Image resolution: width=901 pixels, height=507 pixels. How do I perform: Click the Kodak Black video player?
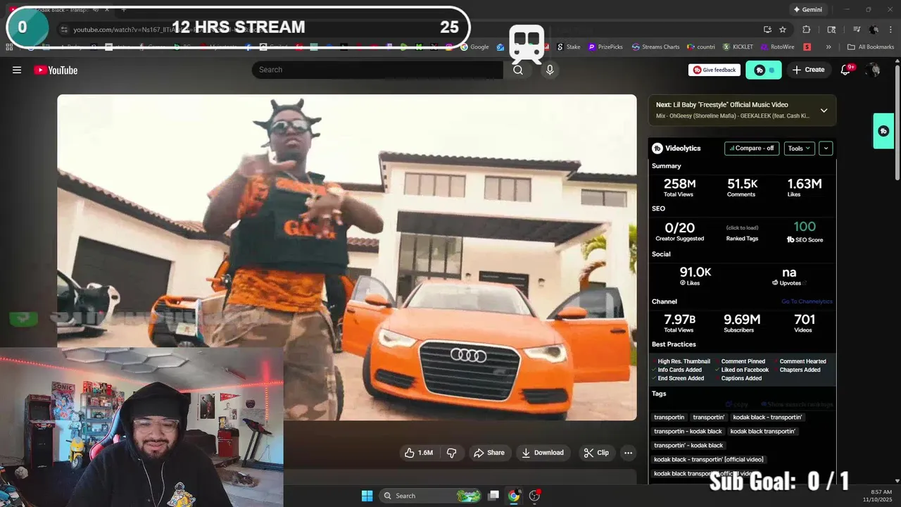click(347, 258)
